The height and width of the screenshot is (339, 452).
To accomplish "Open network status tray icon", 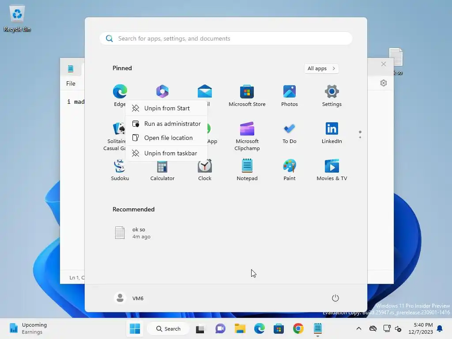I will click(x=387, y=328).
